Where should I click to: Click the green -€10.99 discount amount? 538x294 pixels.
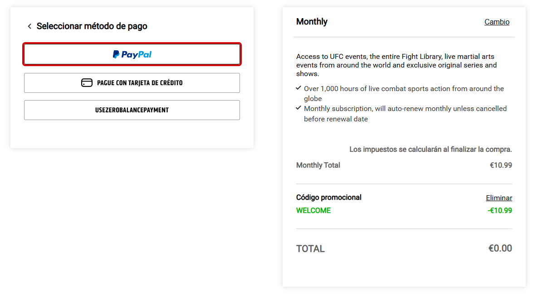point(499,210)
